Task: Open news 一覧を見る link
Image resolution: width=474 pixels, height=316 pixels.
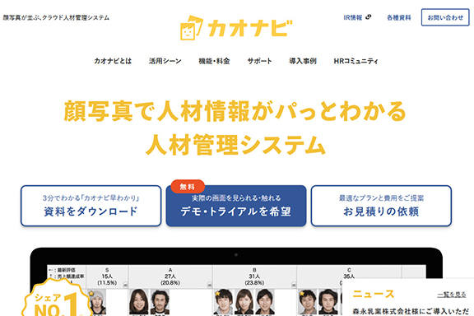Action: point(452,295)
